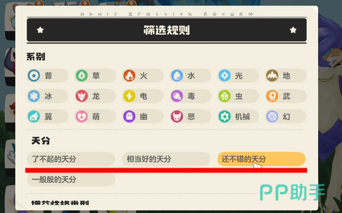Pick the 龙 dragon type icon
Viewport: 342px width, 213px height.
(x=81, y=96)
